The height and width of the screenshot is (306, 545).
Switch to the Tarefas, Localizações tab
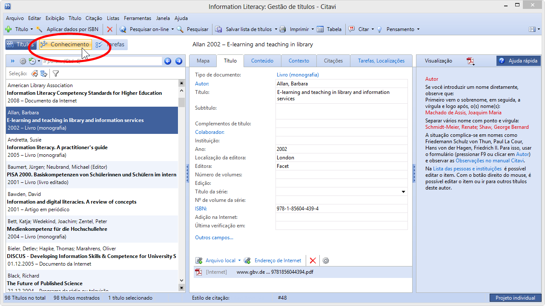(381, 61)
